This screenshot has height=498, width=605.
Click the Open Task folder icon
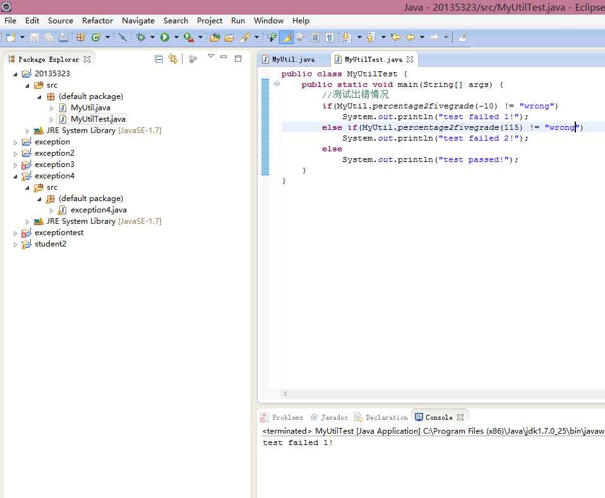tap(229, 37)
